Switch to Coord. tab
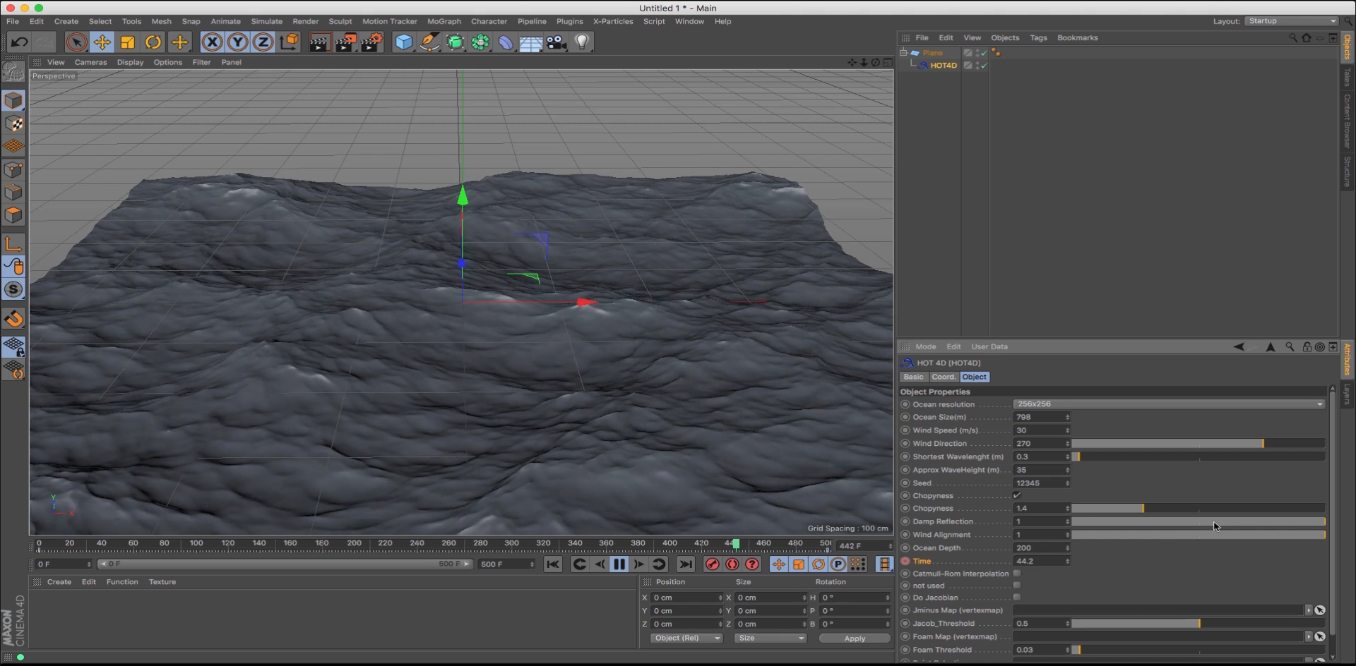The width and height of the screenshot is (1356, 666). click(x=943, y=377)
